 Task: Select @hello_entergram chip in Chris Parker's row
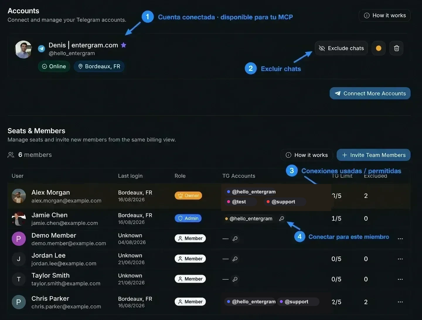(251, 302)
